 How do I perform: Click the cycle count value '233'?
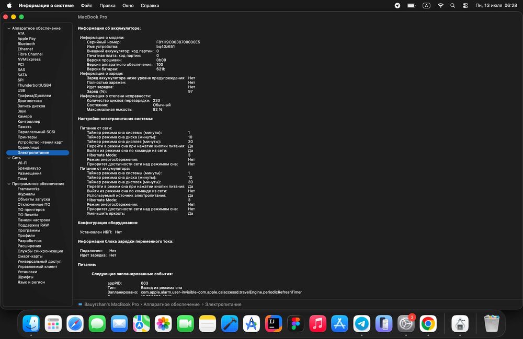[156, 100]
